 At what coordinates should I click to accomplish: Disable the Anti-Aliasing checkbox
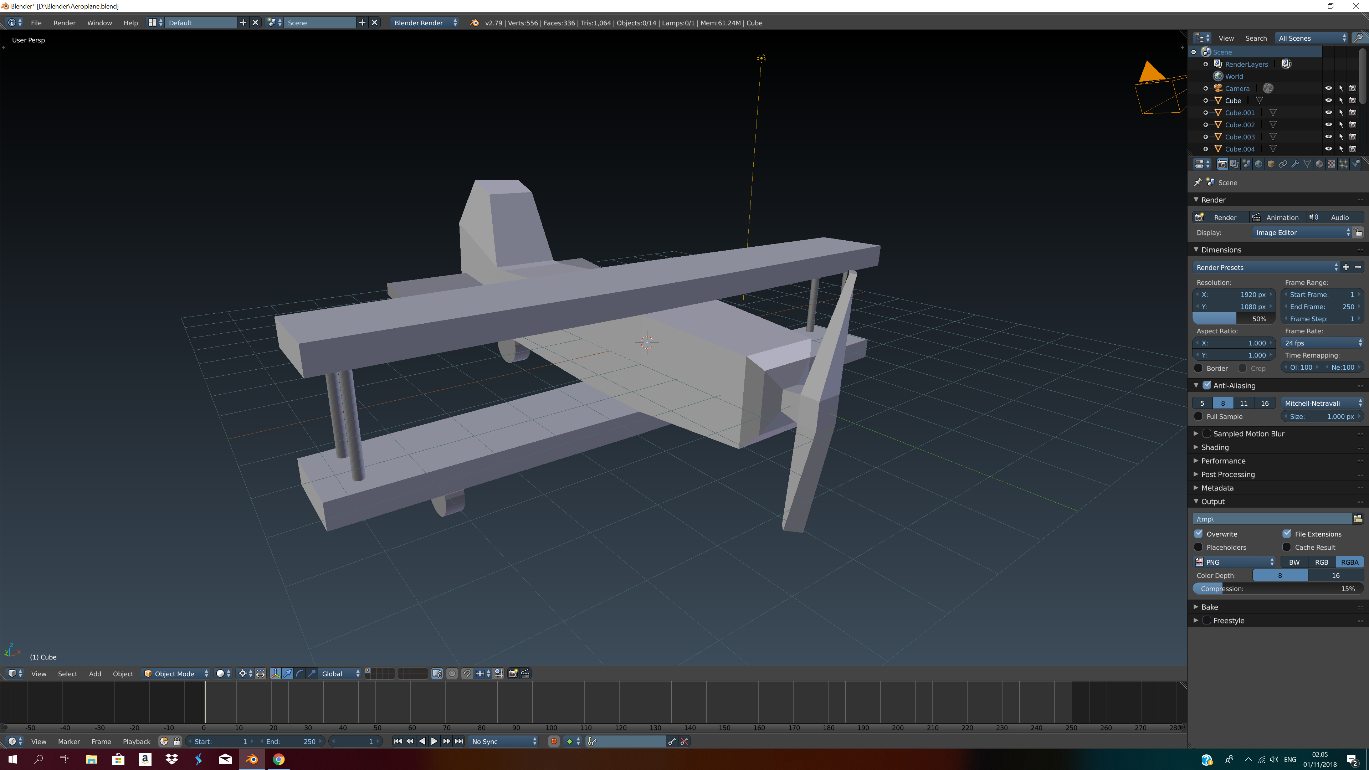tap(1207, 385)
